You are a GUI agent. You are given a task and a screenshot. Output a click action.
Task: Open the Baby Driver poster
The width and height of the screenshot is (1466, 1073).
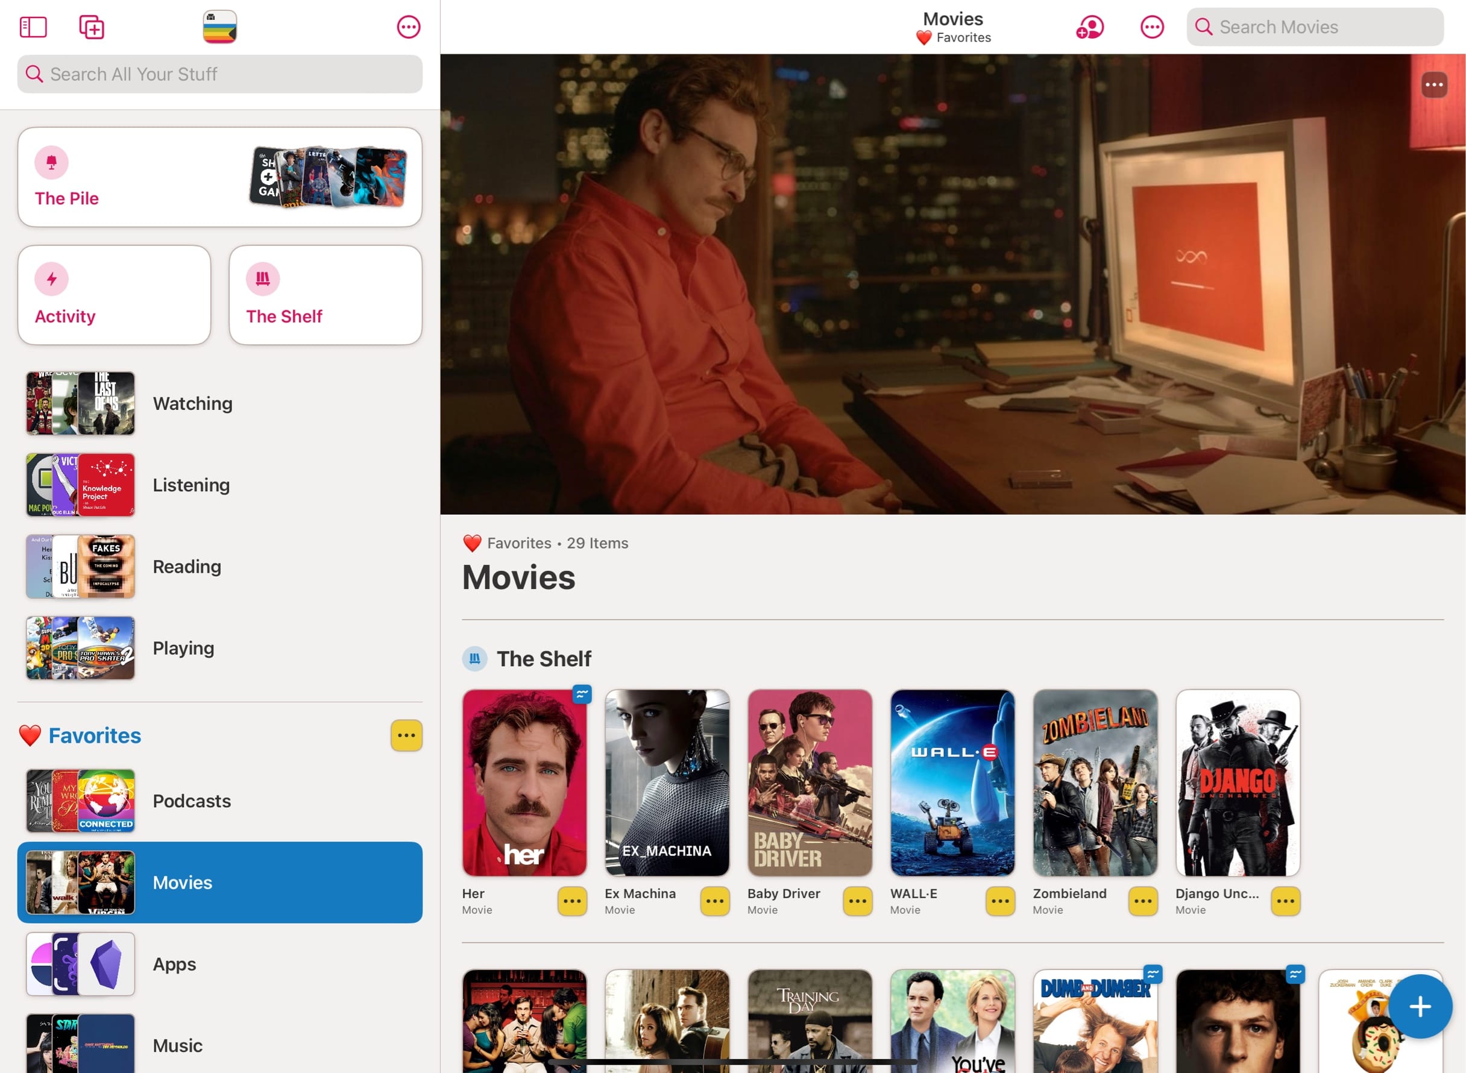pyautogui.click(x=810, y=782)
